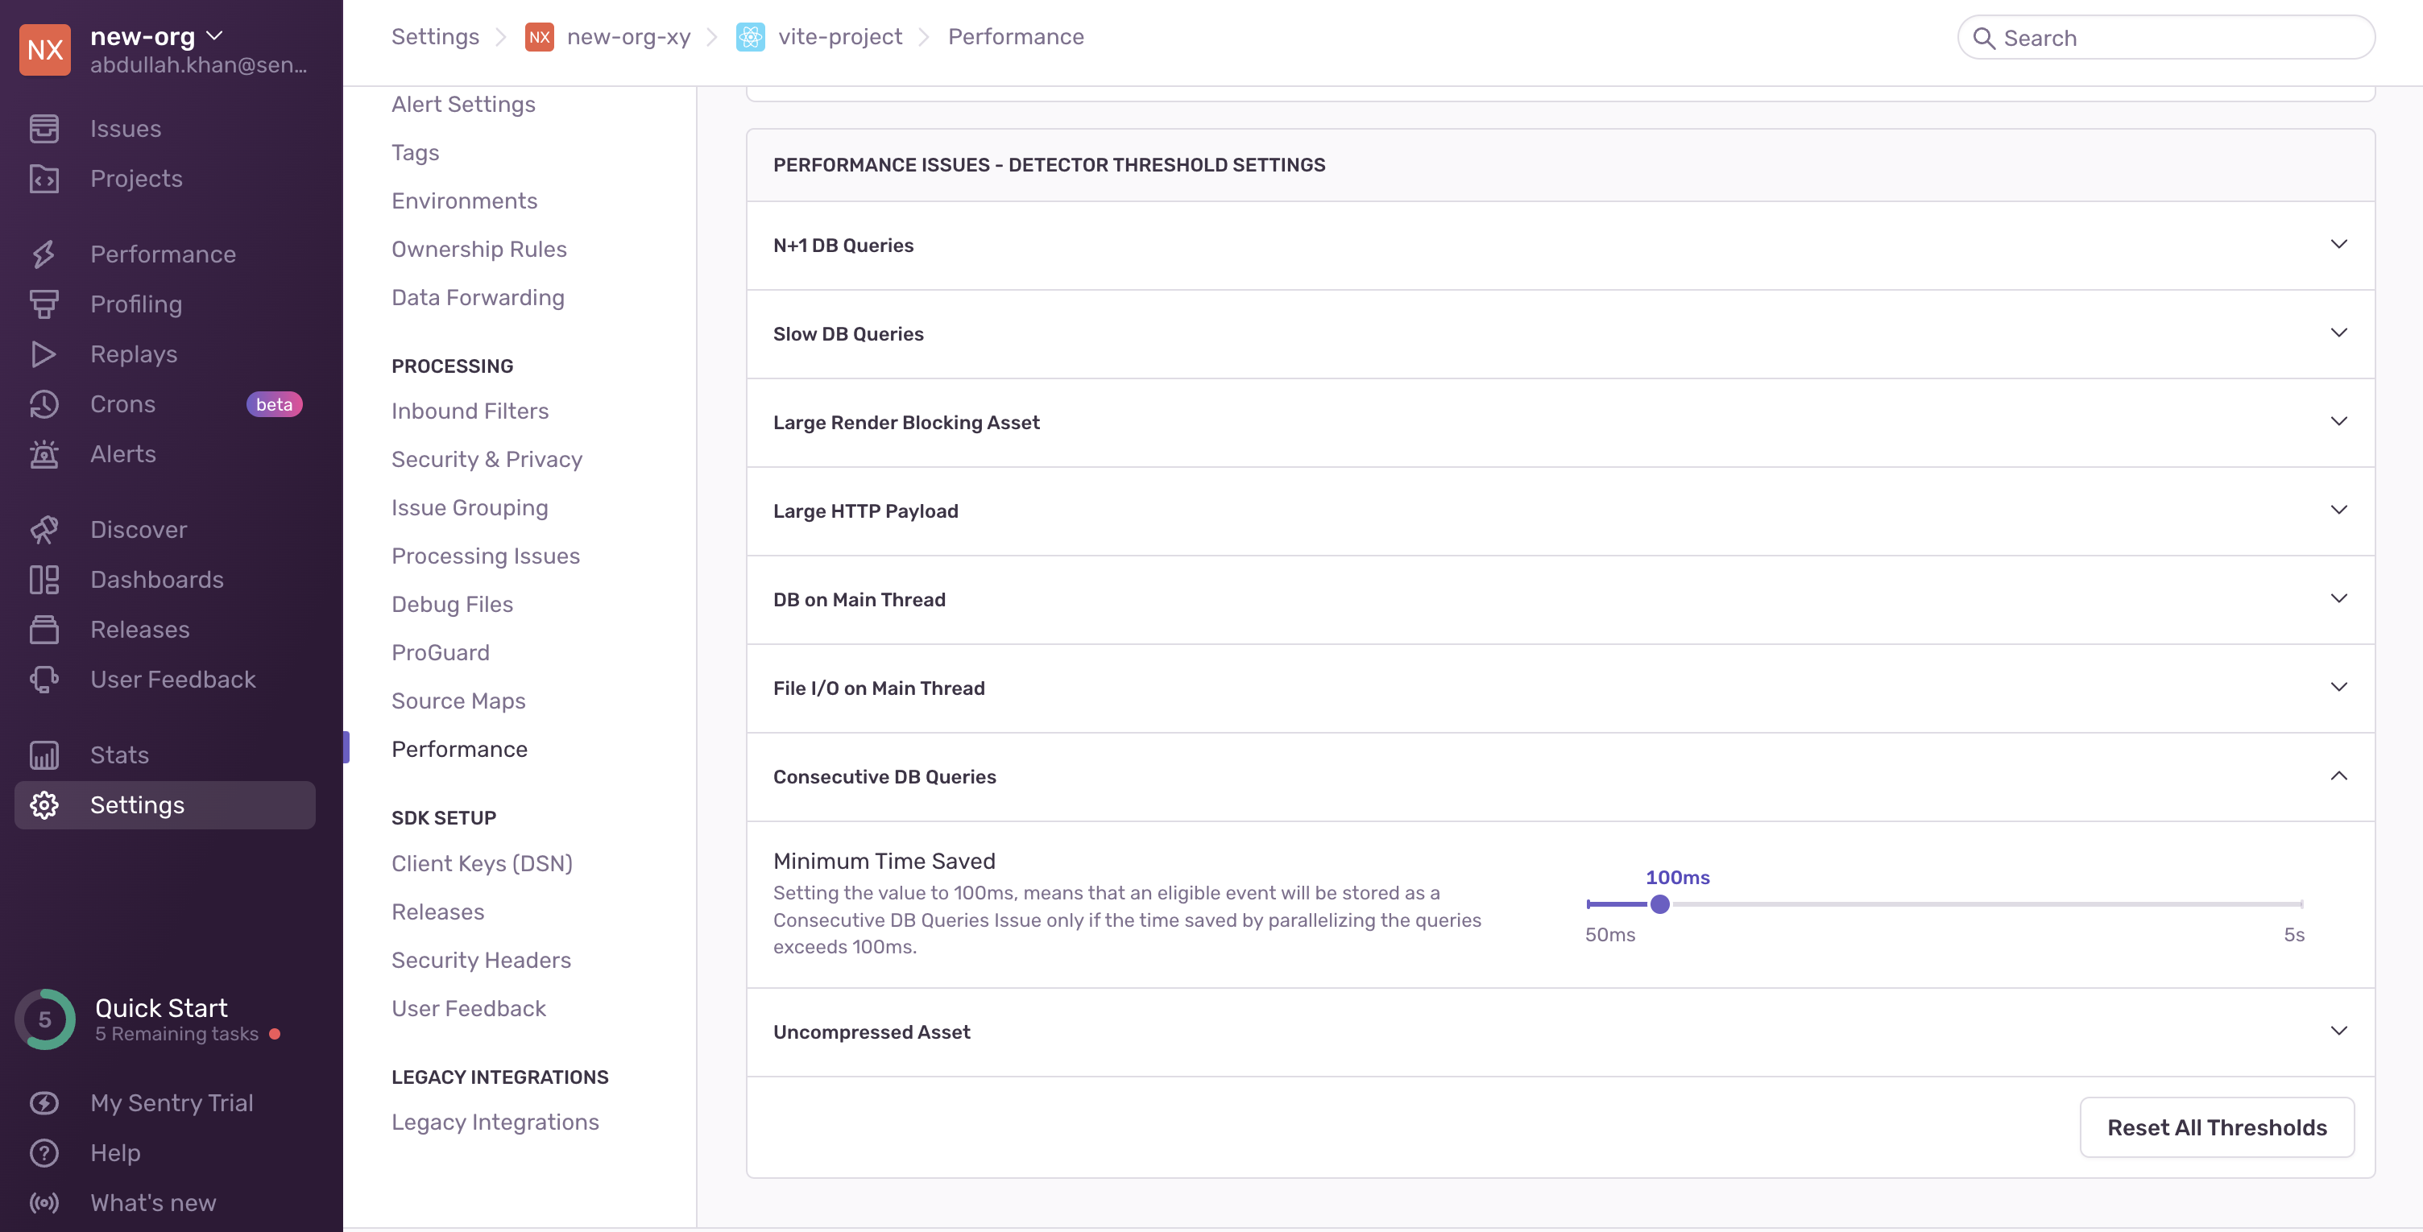Click the Alerts siren icon
The width and height of the screenshot is (2423, 1232).
pyautogui.click(x=43, y=454)
